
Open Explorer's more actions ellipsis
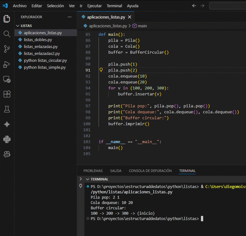click(x=70, y=17)
